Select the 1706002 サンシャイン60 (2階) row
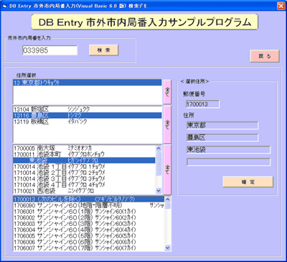The height and width of the screenshot is (262, 287). [89, 217]
